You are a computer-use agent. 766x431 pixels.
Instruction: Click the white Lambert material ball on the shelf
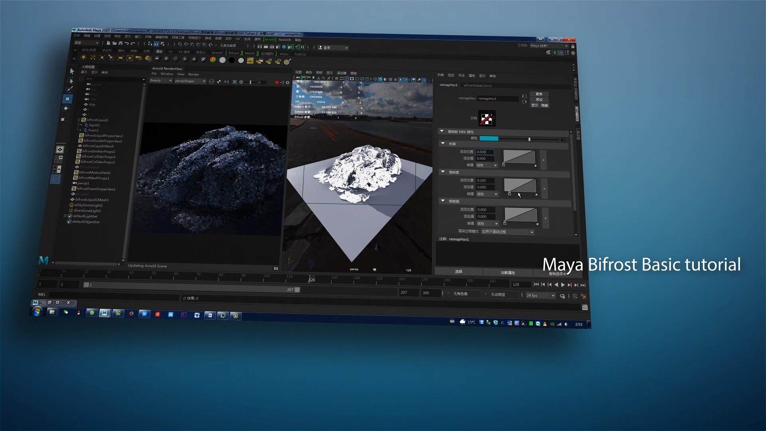point(222,60)
